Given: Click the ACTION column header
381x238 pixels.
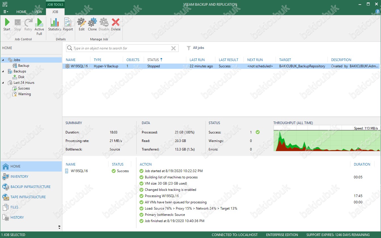Looking at the screenshot, I should coord(146,164).
